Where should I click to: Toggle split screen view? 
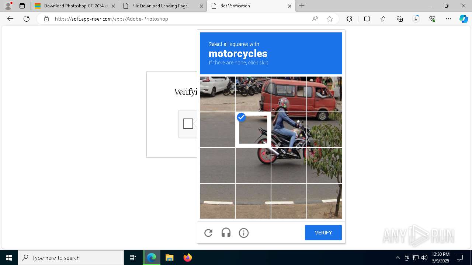[x=367, y=19]
